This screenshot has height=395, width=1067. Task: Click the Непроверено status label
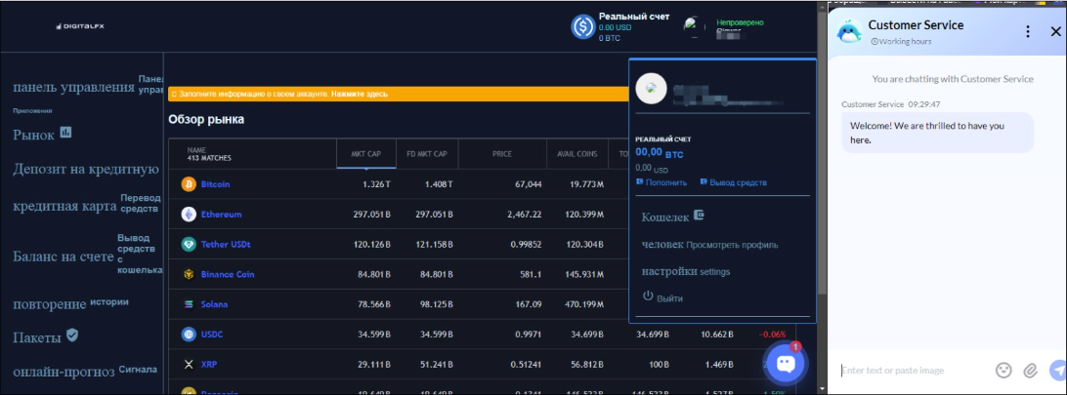pos(740,22)
